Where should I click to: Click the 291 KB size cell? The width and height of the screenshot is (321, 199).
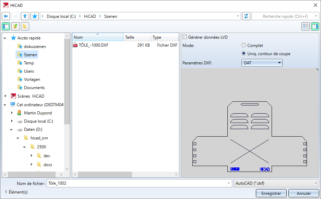tap(143, 45)
